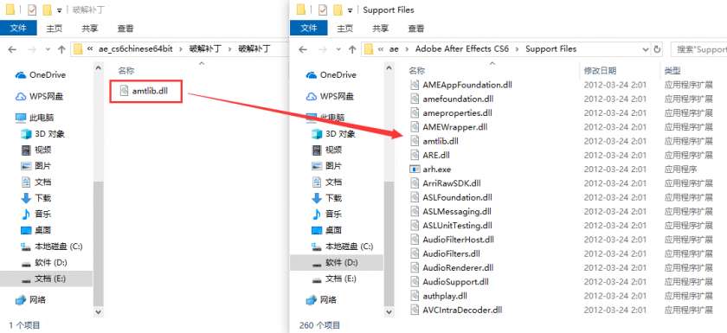Open 3D 对象 folder in the left sidebar
The height and width of the screenshot is (333, 727).
pyautogui.click(x=43, y=134)
